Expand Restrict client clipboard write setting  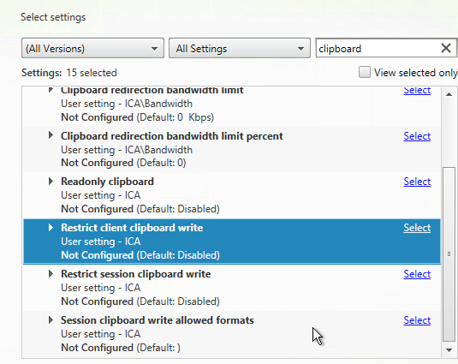click(x=51, y=227)
